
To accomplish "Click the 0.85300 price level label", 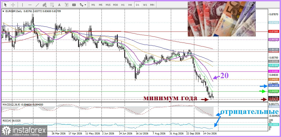I will [273, 65].
